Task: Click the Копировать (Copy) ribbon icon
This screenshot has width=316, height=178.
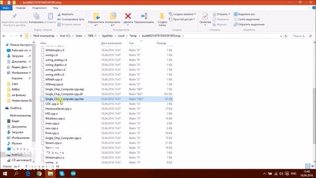Action: tap(36, 16)
